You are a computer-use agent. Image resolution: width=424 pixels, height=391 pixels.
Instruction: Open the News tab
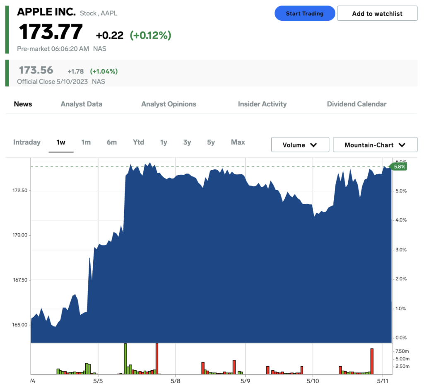(23, 104)
